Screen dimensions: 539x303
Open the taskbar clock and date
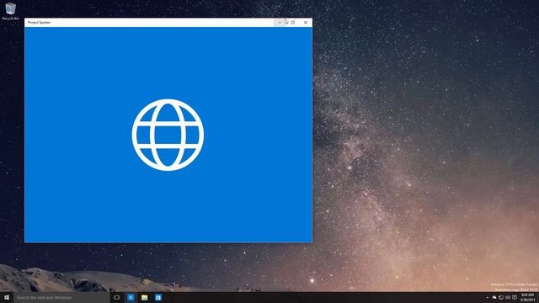tap(528, 297)
